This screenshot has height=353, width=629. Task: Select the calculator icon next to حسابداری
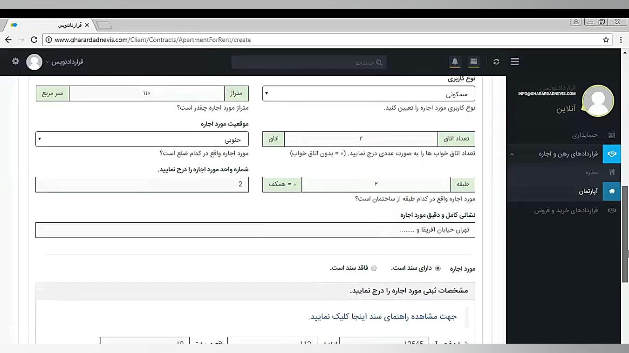click(612, 135)
